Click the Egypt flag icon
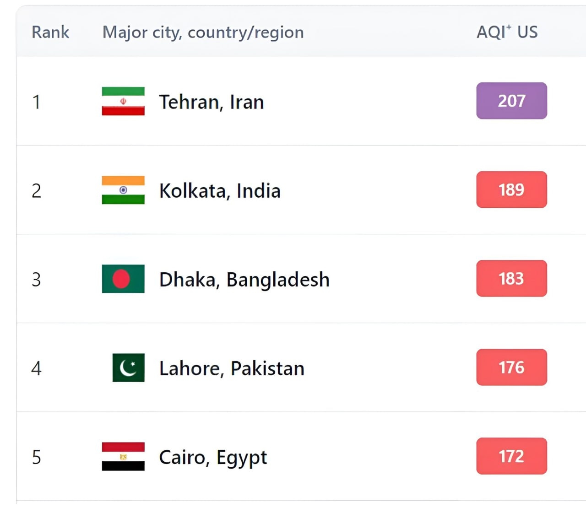The image size is (586, 513). click(x=123, y=456)
